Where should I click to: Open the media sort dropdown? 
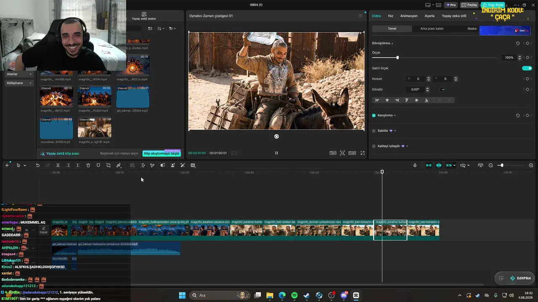click(x=161, y=29)
